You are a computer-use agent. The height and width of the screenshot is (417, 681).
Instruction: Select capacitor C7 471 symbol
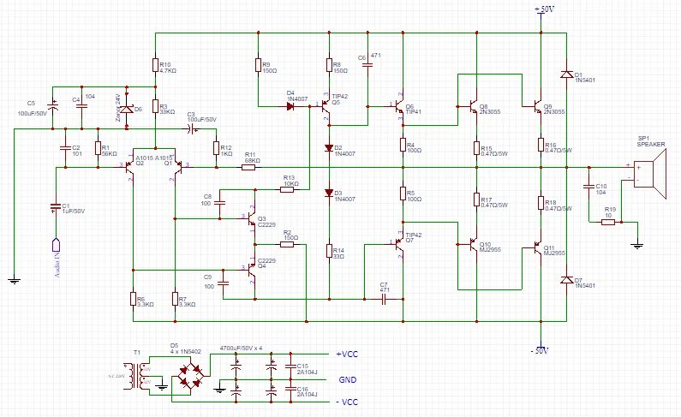pos(385,299)
